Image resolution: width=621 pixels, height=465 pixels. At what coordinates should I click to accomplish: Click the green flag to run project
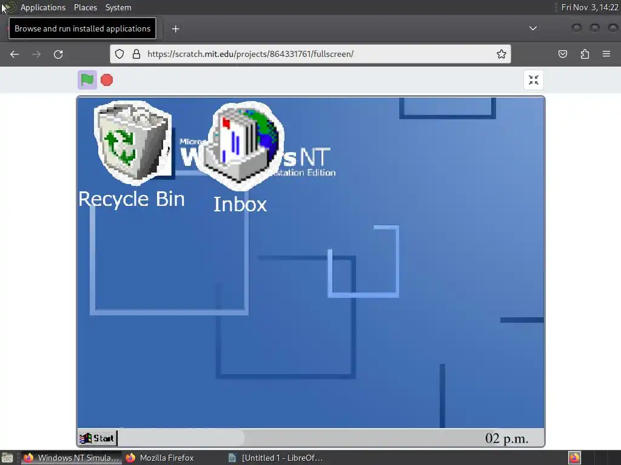(87, 80)
